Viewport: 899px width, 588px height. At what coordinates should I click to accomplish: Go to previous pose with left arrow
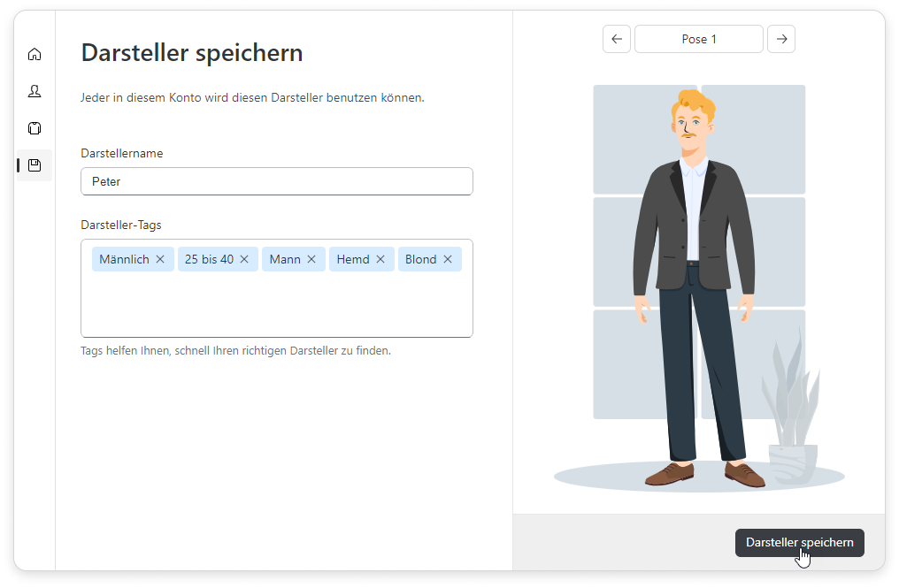click(617, 39)
